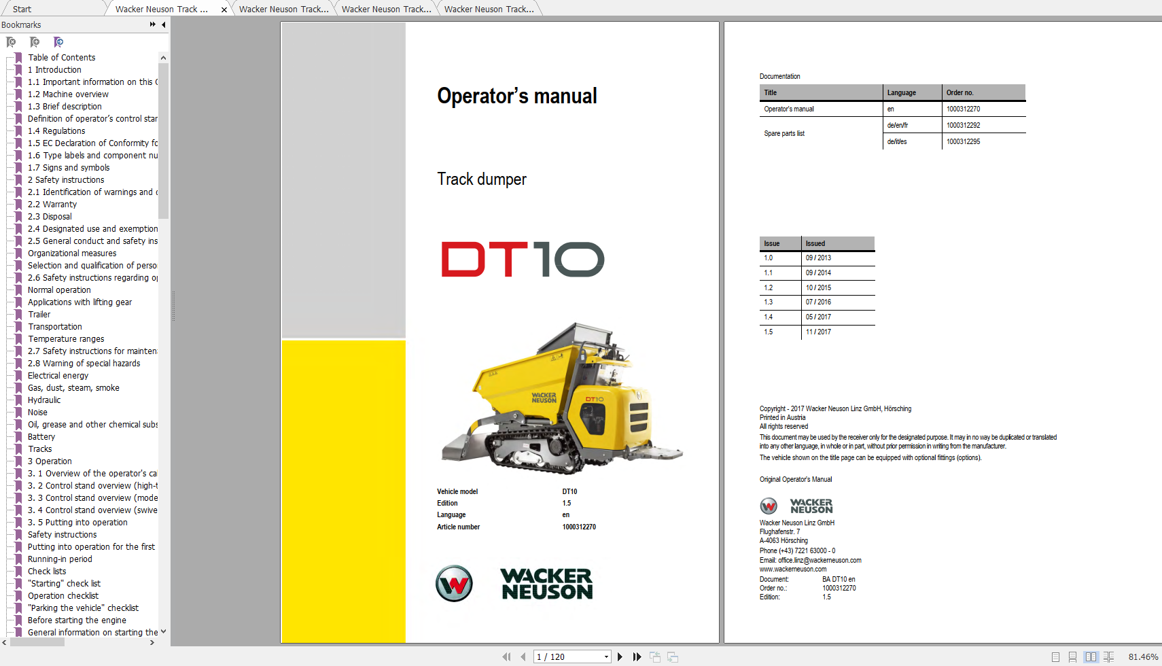Viewport: 1162px width, 666px height.
Task: Open 2.3 Disposal bookmark
Action: click(x=50, y=217)
